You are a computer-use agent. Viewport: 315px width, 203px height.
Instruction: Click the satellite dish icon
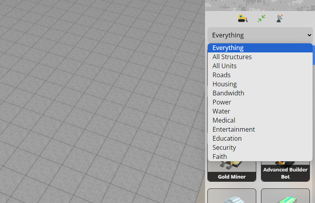coord(280,19)
